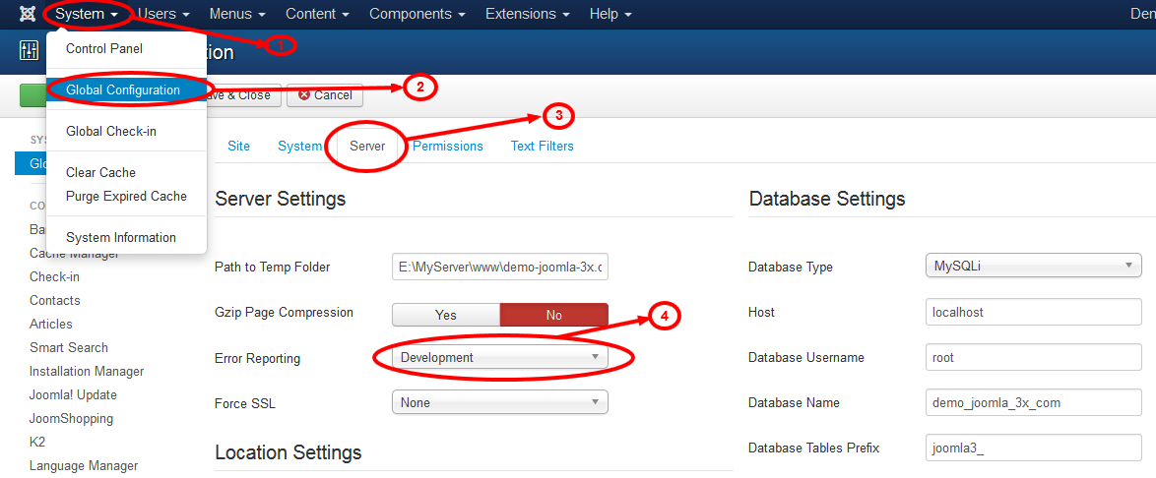Screen dimensions: 1156x478
Task: Open the Text Filters tab
Action: [x=542, y=147]
